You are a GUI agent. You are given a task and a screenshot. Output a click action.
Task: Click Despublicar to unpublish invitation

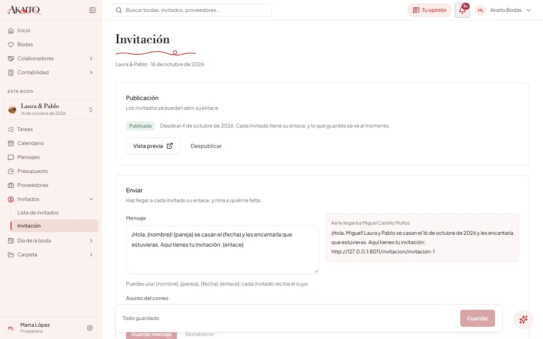pos(206,146)
